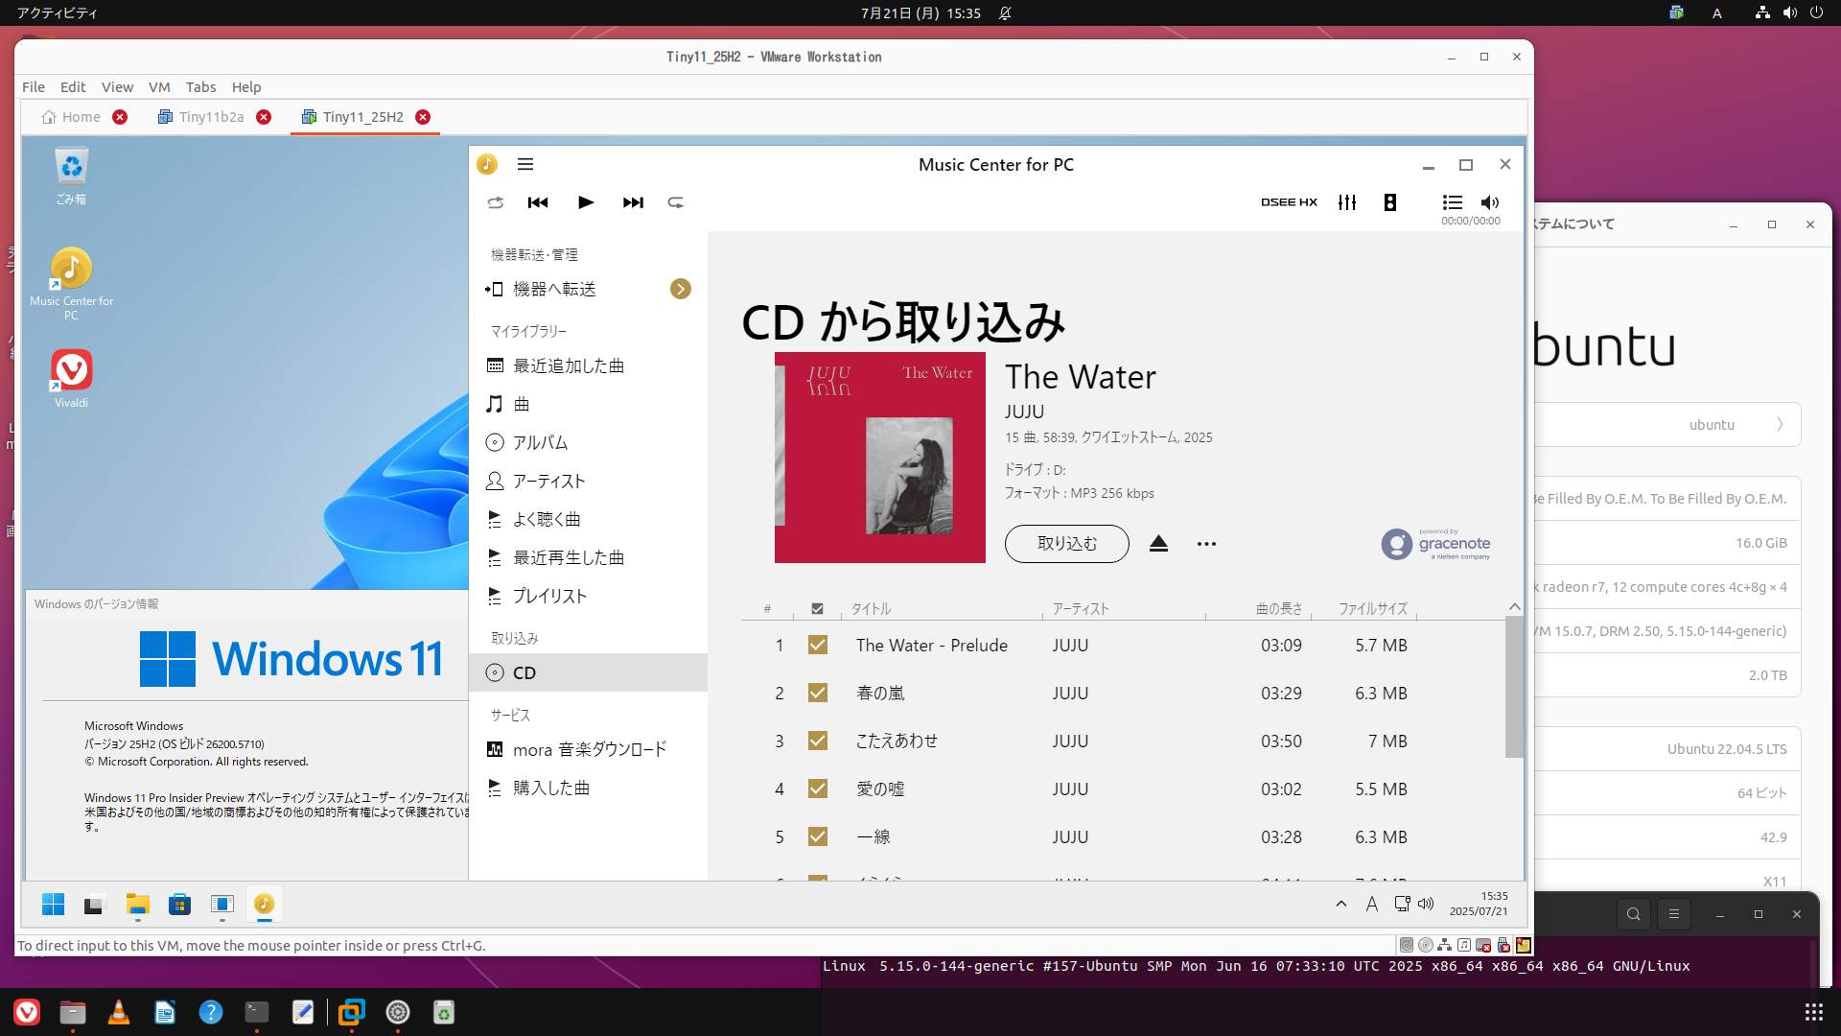Uncheck The Water - Prelude track checkbox
Viewport: 1841px width, 1036px height.
(x=817, y=645)
